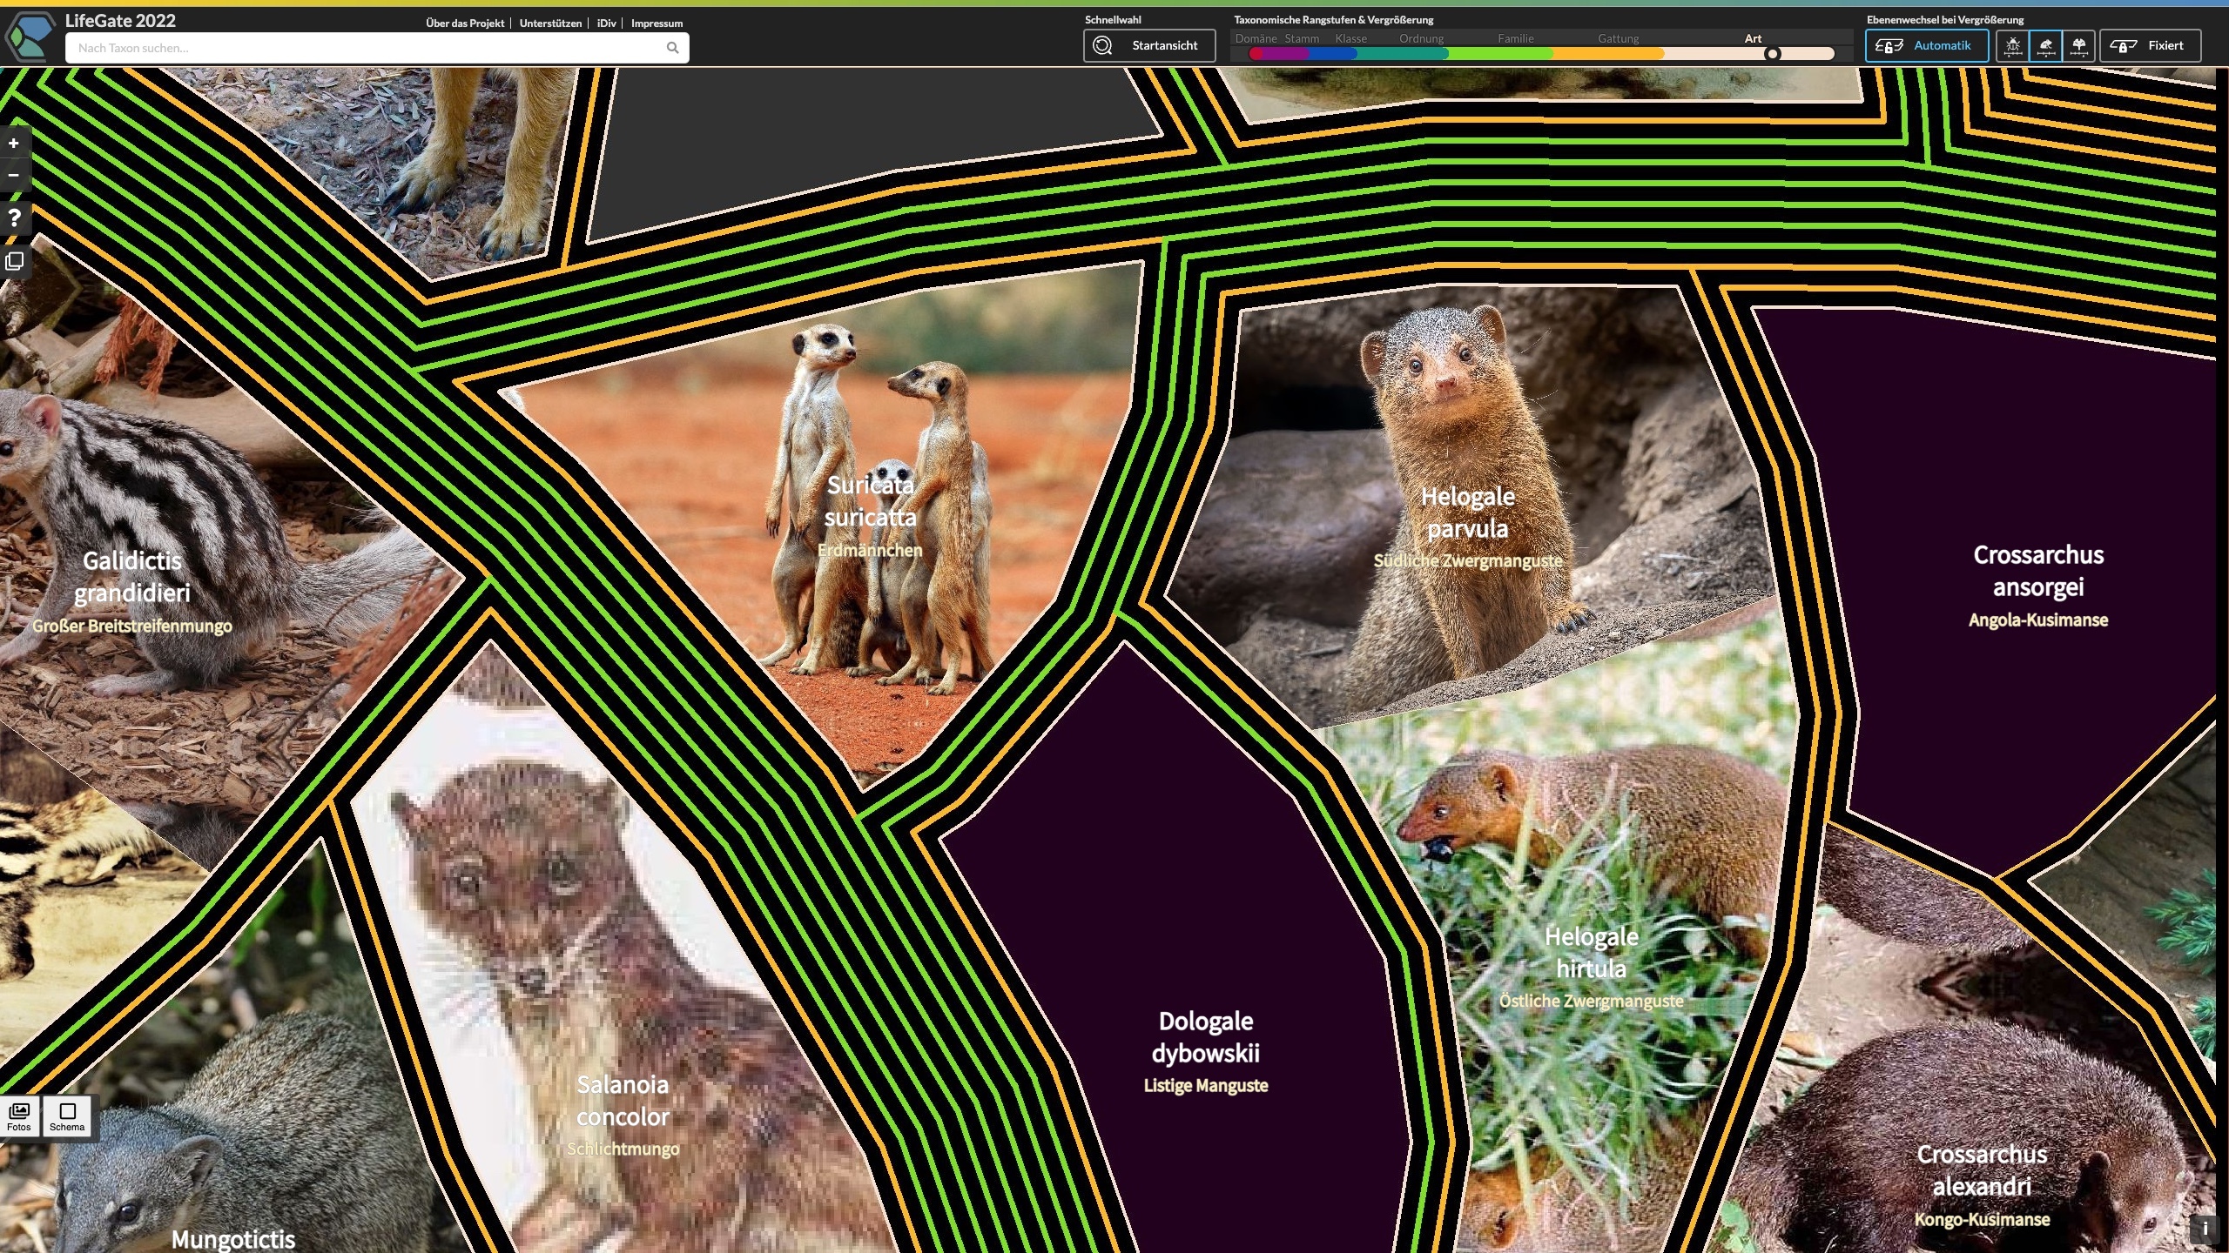Focus the Nach Taxon suchen search field
This screenshot has height=1253, width=2229.
pyautogui.click(x=366, y=48)
